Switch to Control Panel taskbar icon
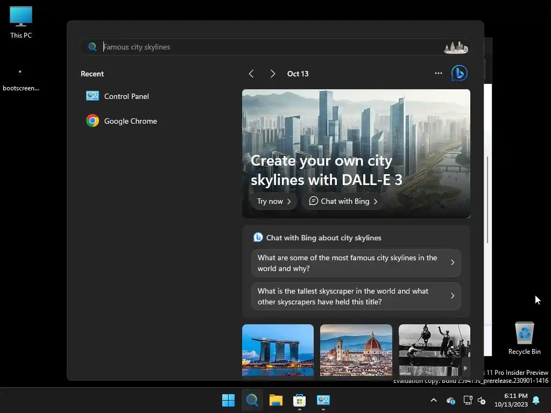 click(x=323, y=400)
